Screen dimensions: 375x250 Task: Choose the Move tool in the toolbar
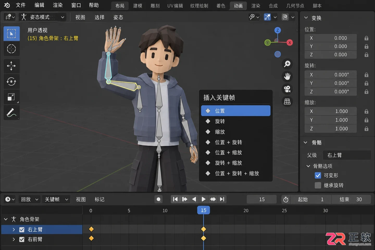11,66
